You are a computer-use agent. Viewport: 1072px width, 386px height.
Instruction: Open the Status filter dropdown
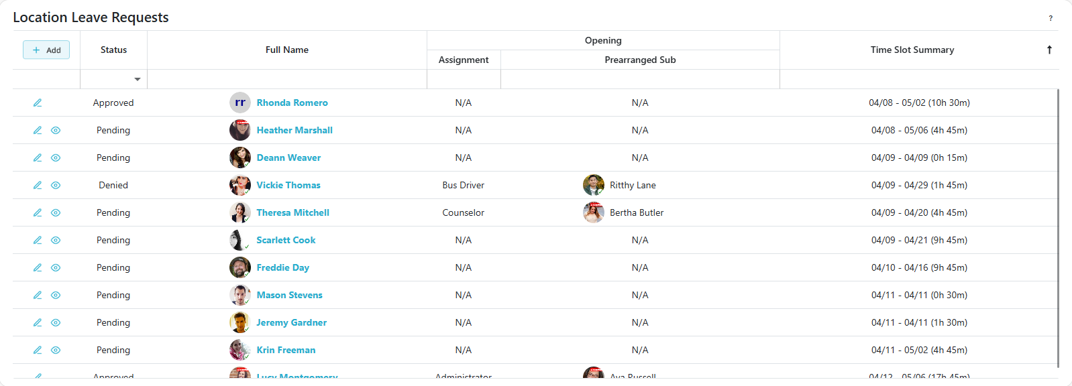137,79
